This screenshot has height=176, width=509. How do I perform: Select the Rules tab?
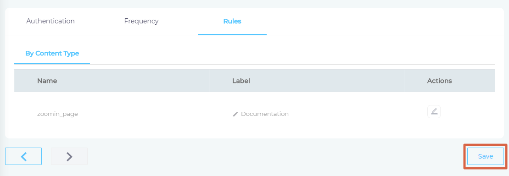point(232,22)
